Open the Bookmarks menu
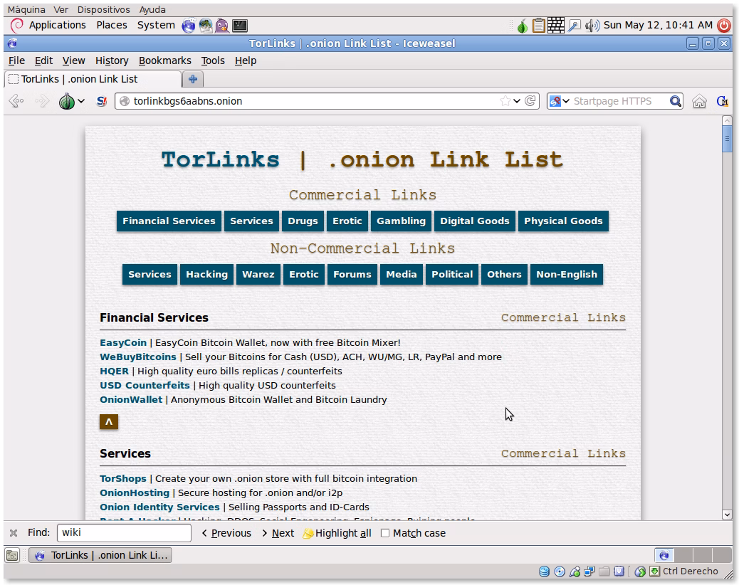Viewport: 739px width, 585px height. (x=165, y=60)
